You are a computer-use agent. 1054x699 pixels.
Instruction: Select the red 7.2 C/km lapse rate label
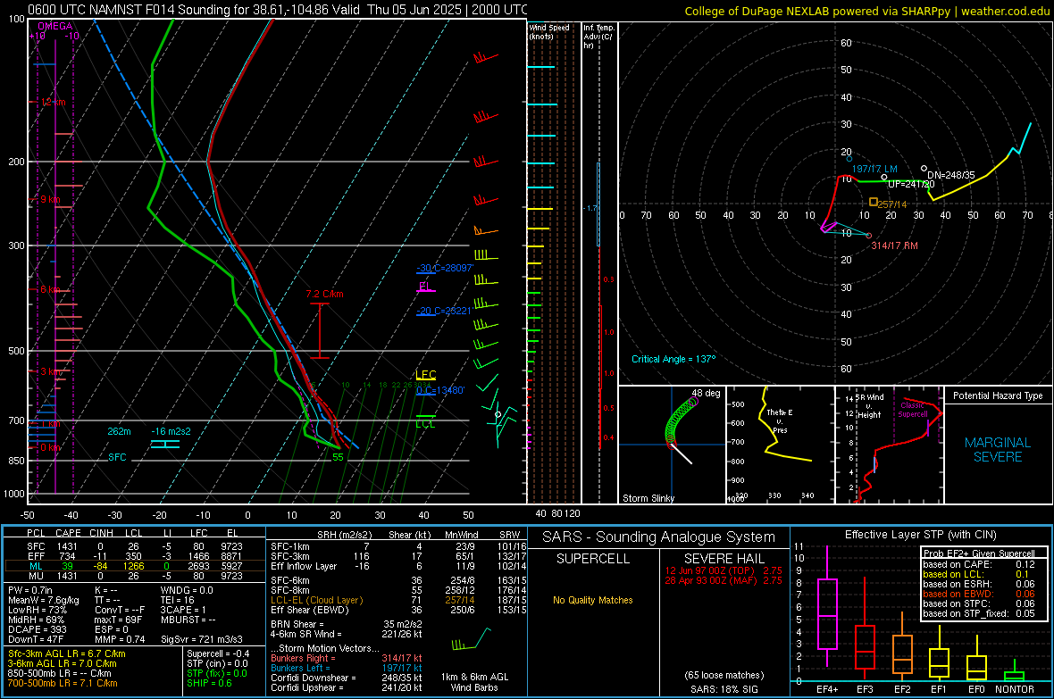[324, 294]
